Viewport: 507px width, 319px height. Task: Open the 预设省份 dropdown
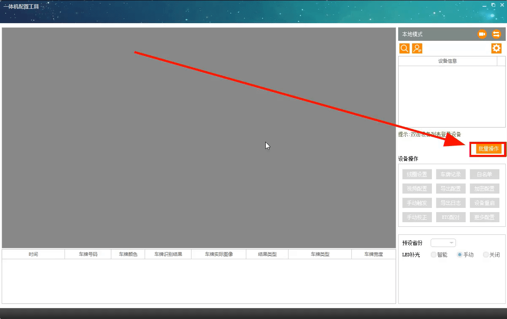coord(443,243)
